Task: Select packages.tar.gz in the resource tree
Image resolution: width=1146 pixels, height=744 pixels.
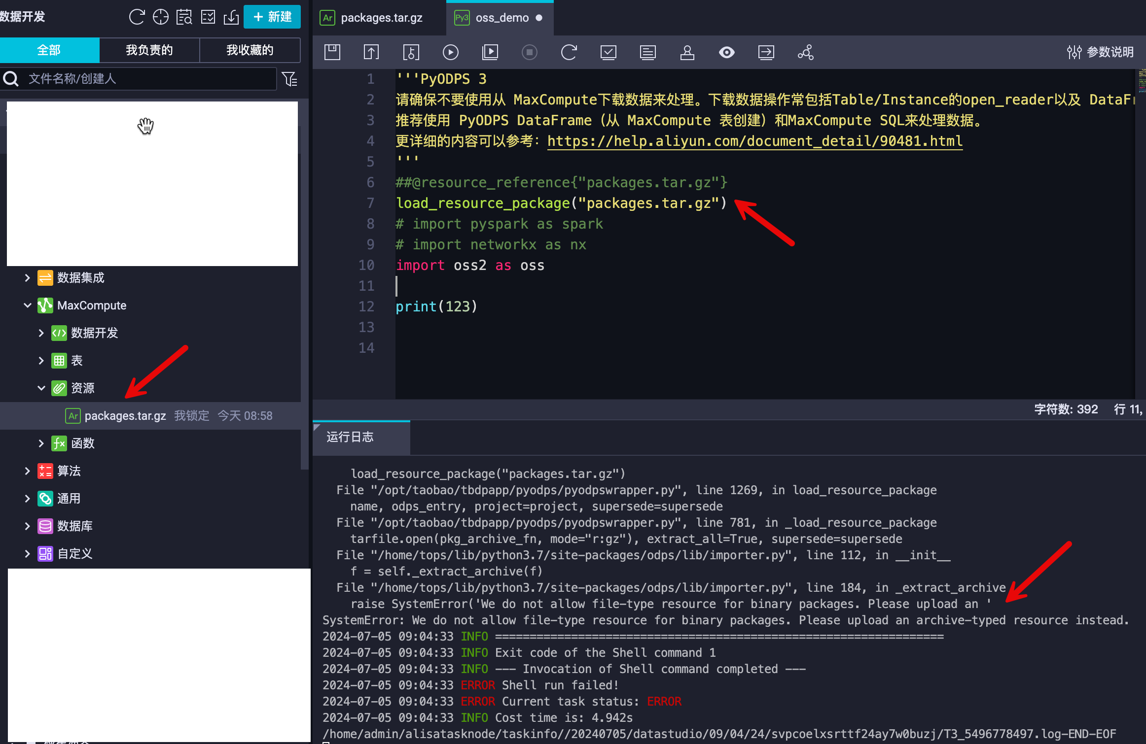Action: [x=150, y=416]
